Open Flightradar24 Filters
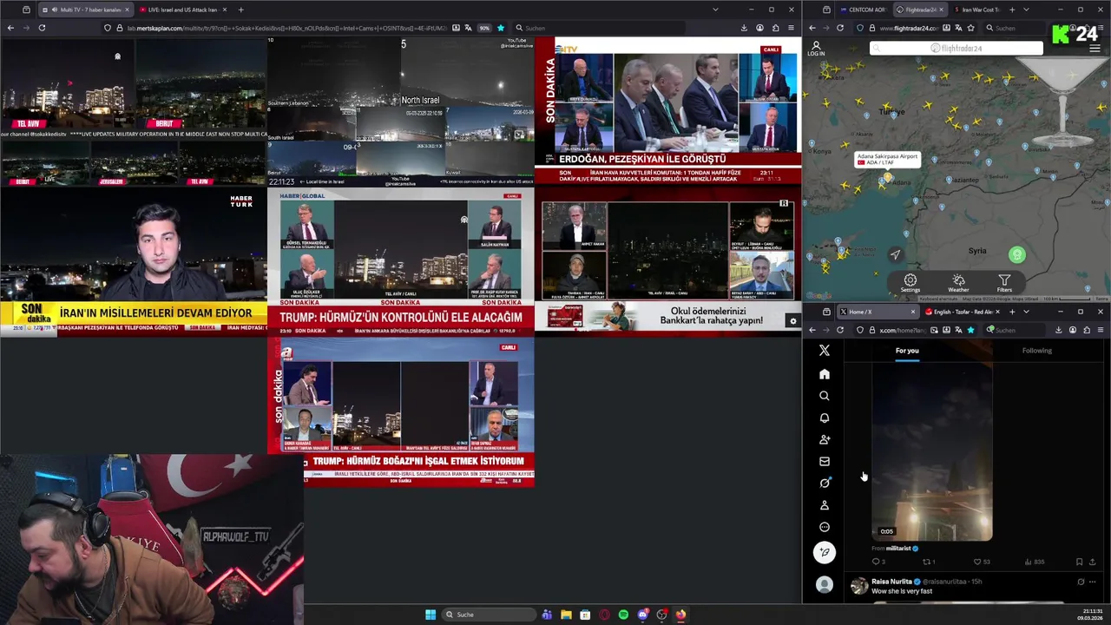 1004,283
